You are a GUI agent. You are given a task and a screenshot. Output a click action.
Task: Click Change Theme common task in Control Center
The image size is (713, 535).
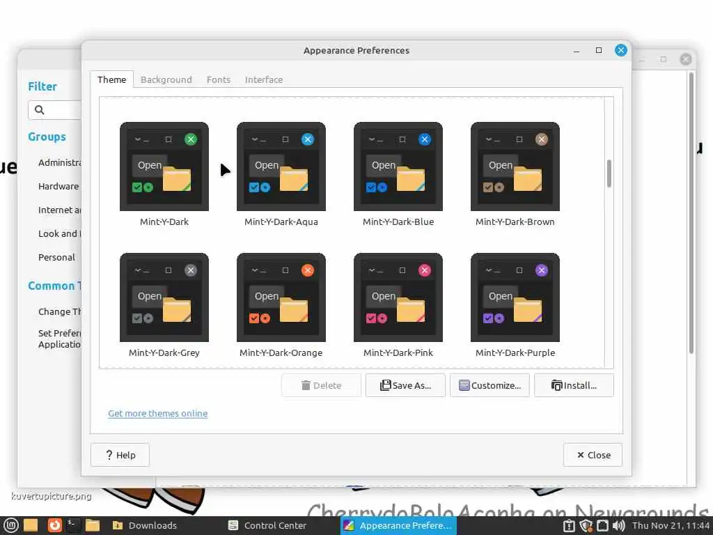pyautogui.click(x=59, y=311)
